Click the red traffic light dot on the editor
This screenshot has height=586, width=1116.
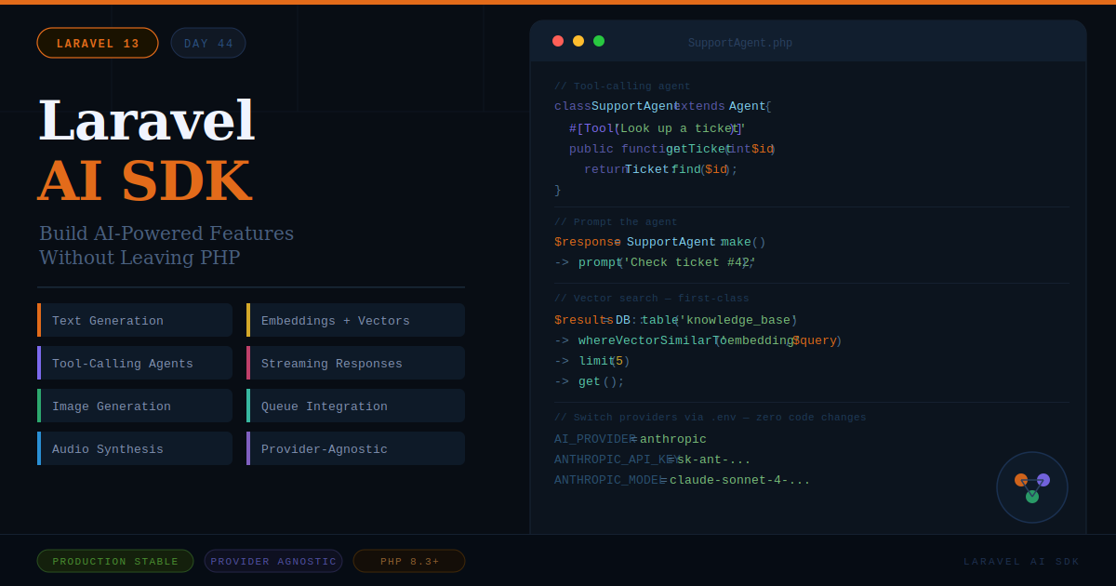tap(557, 41)
